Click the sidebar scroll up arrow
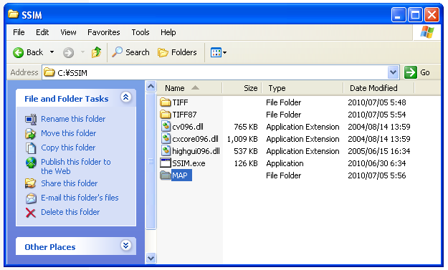The width and height of the screenshot is (448, 270). 151,86
